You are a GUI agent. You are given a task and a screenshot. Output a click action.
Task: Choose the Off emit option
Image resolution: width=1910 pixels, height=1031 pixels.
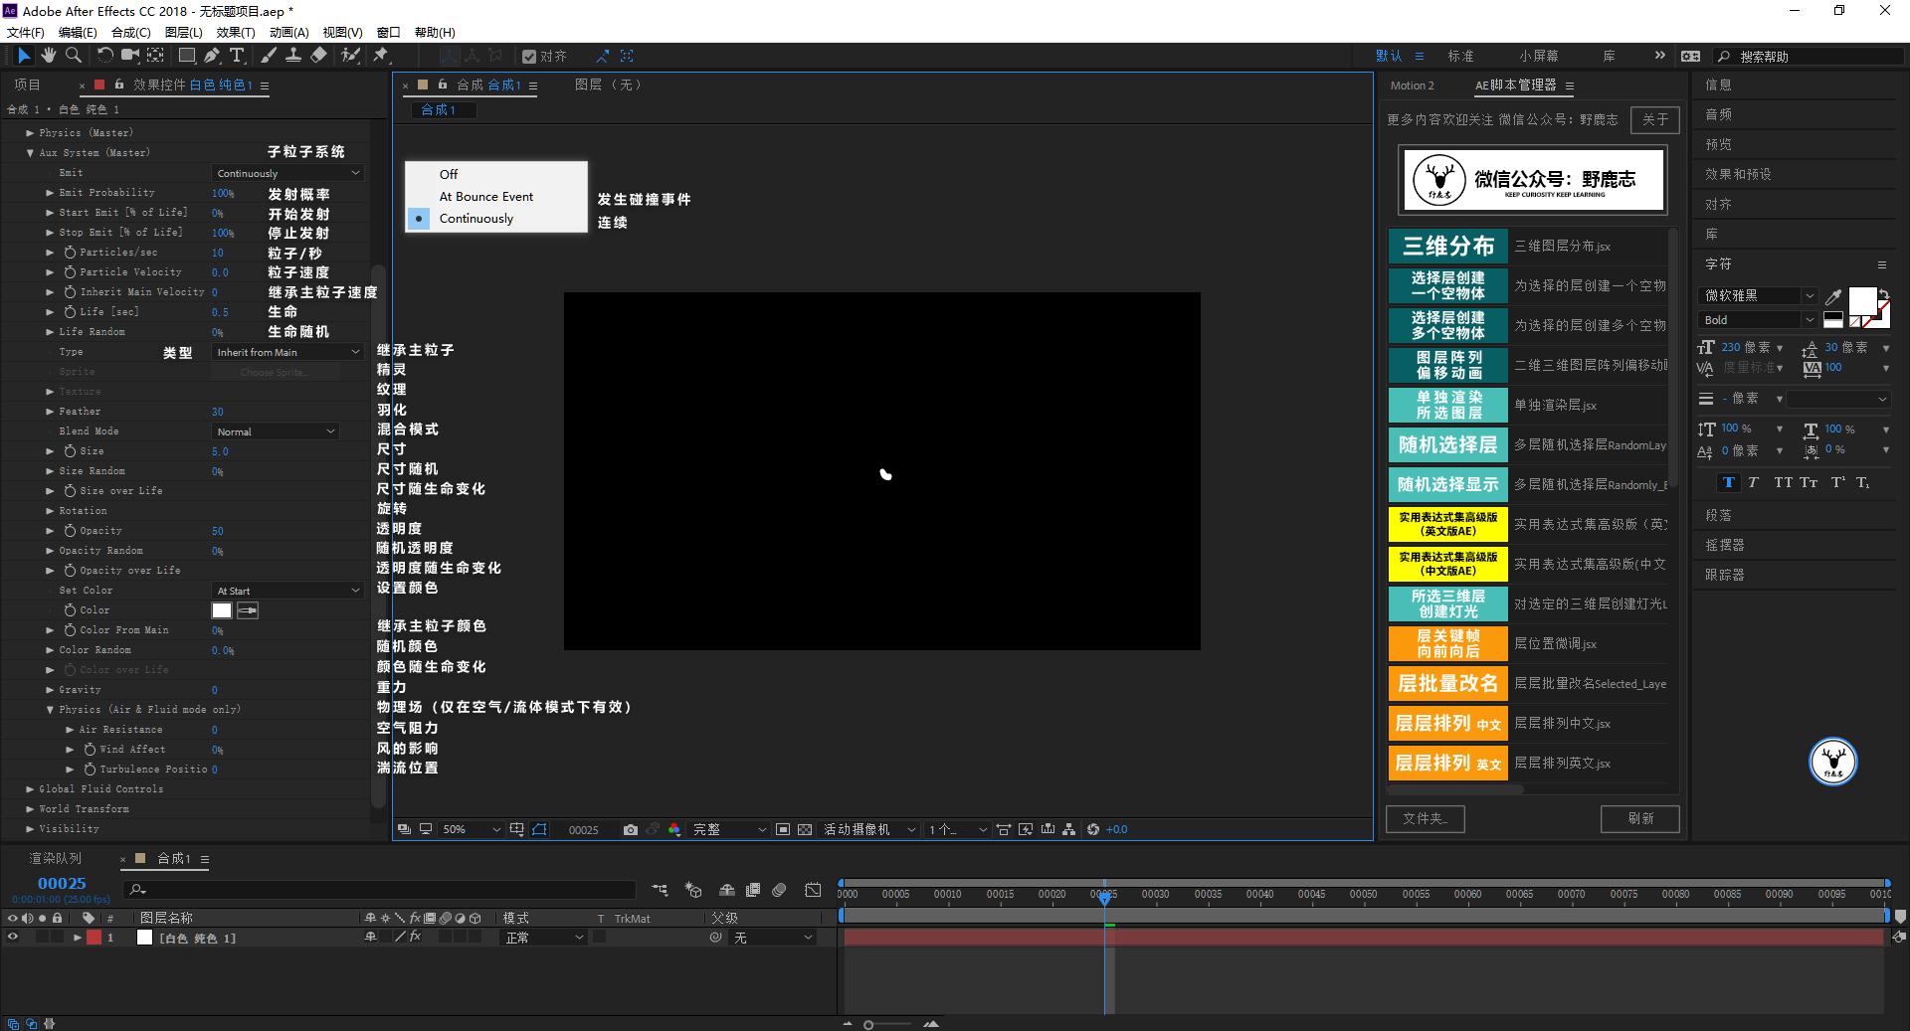[449, 174]
